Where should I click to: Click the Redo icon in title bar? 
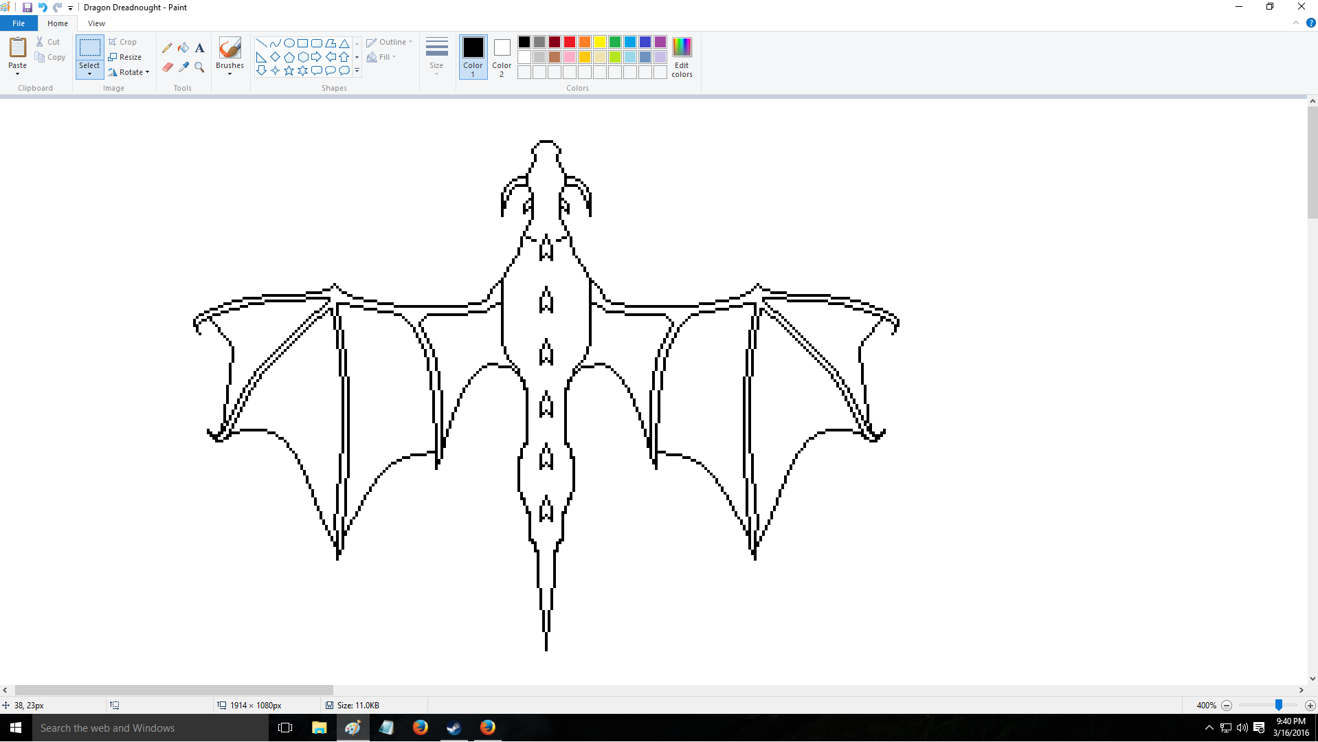pos(58,8)
